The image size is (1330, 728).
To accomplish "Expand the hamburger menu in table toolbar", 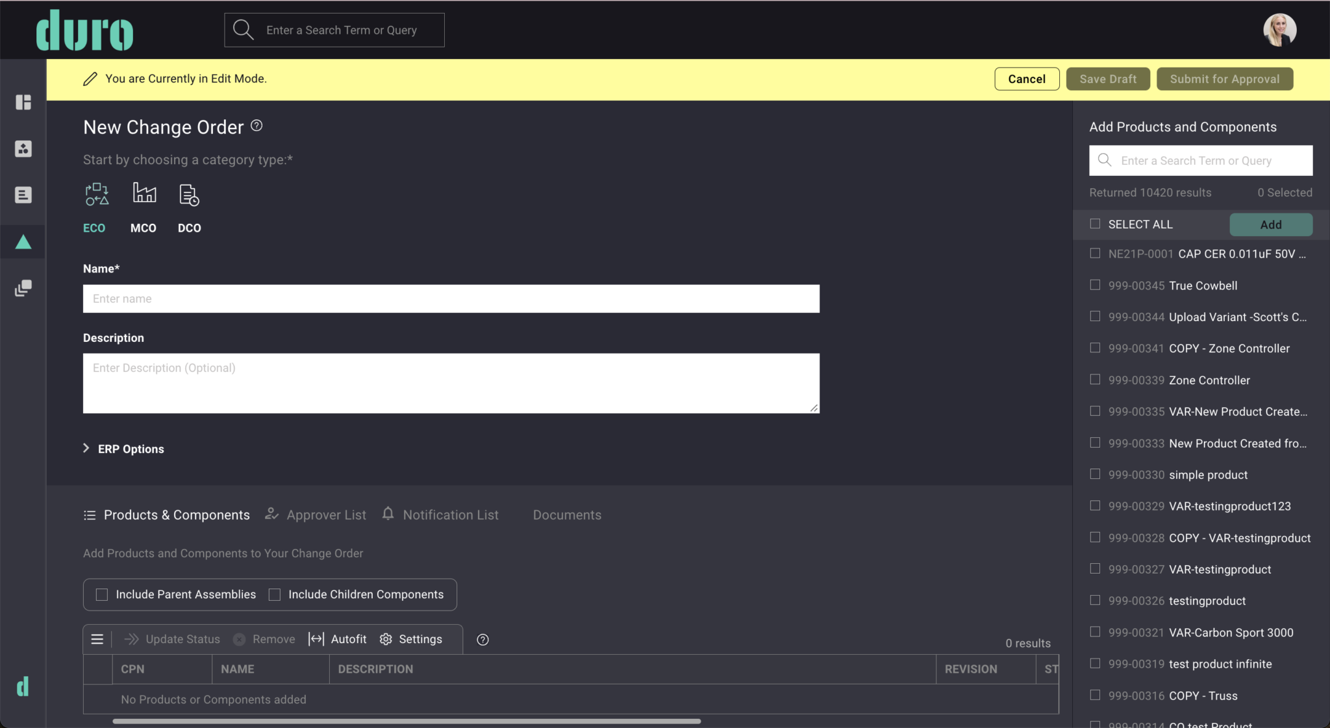I will 97,639.
